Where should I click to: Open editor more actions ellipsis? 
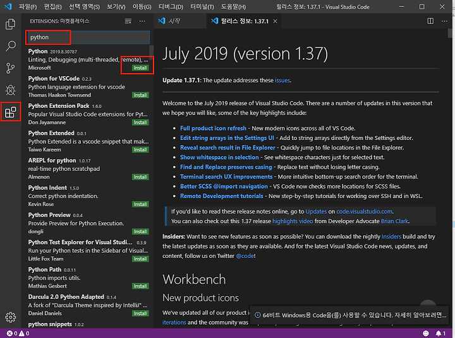(x=444, y=21)
